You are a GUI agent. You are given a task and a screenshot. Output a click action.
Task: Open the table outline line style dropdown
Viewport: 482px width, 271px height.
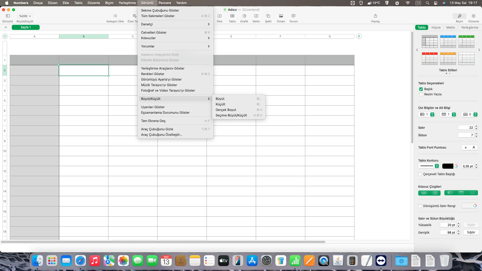click(429, 166)
